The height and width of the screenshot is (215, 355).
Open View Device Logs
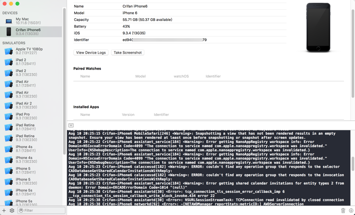coord(91,52)
